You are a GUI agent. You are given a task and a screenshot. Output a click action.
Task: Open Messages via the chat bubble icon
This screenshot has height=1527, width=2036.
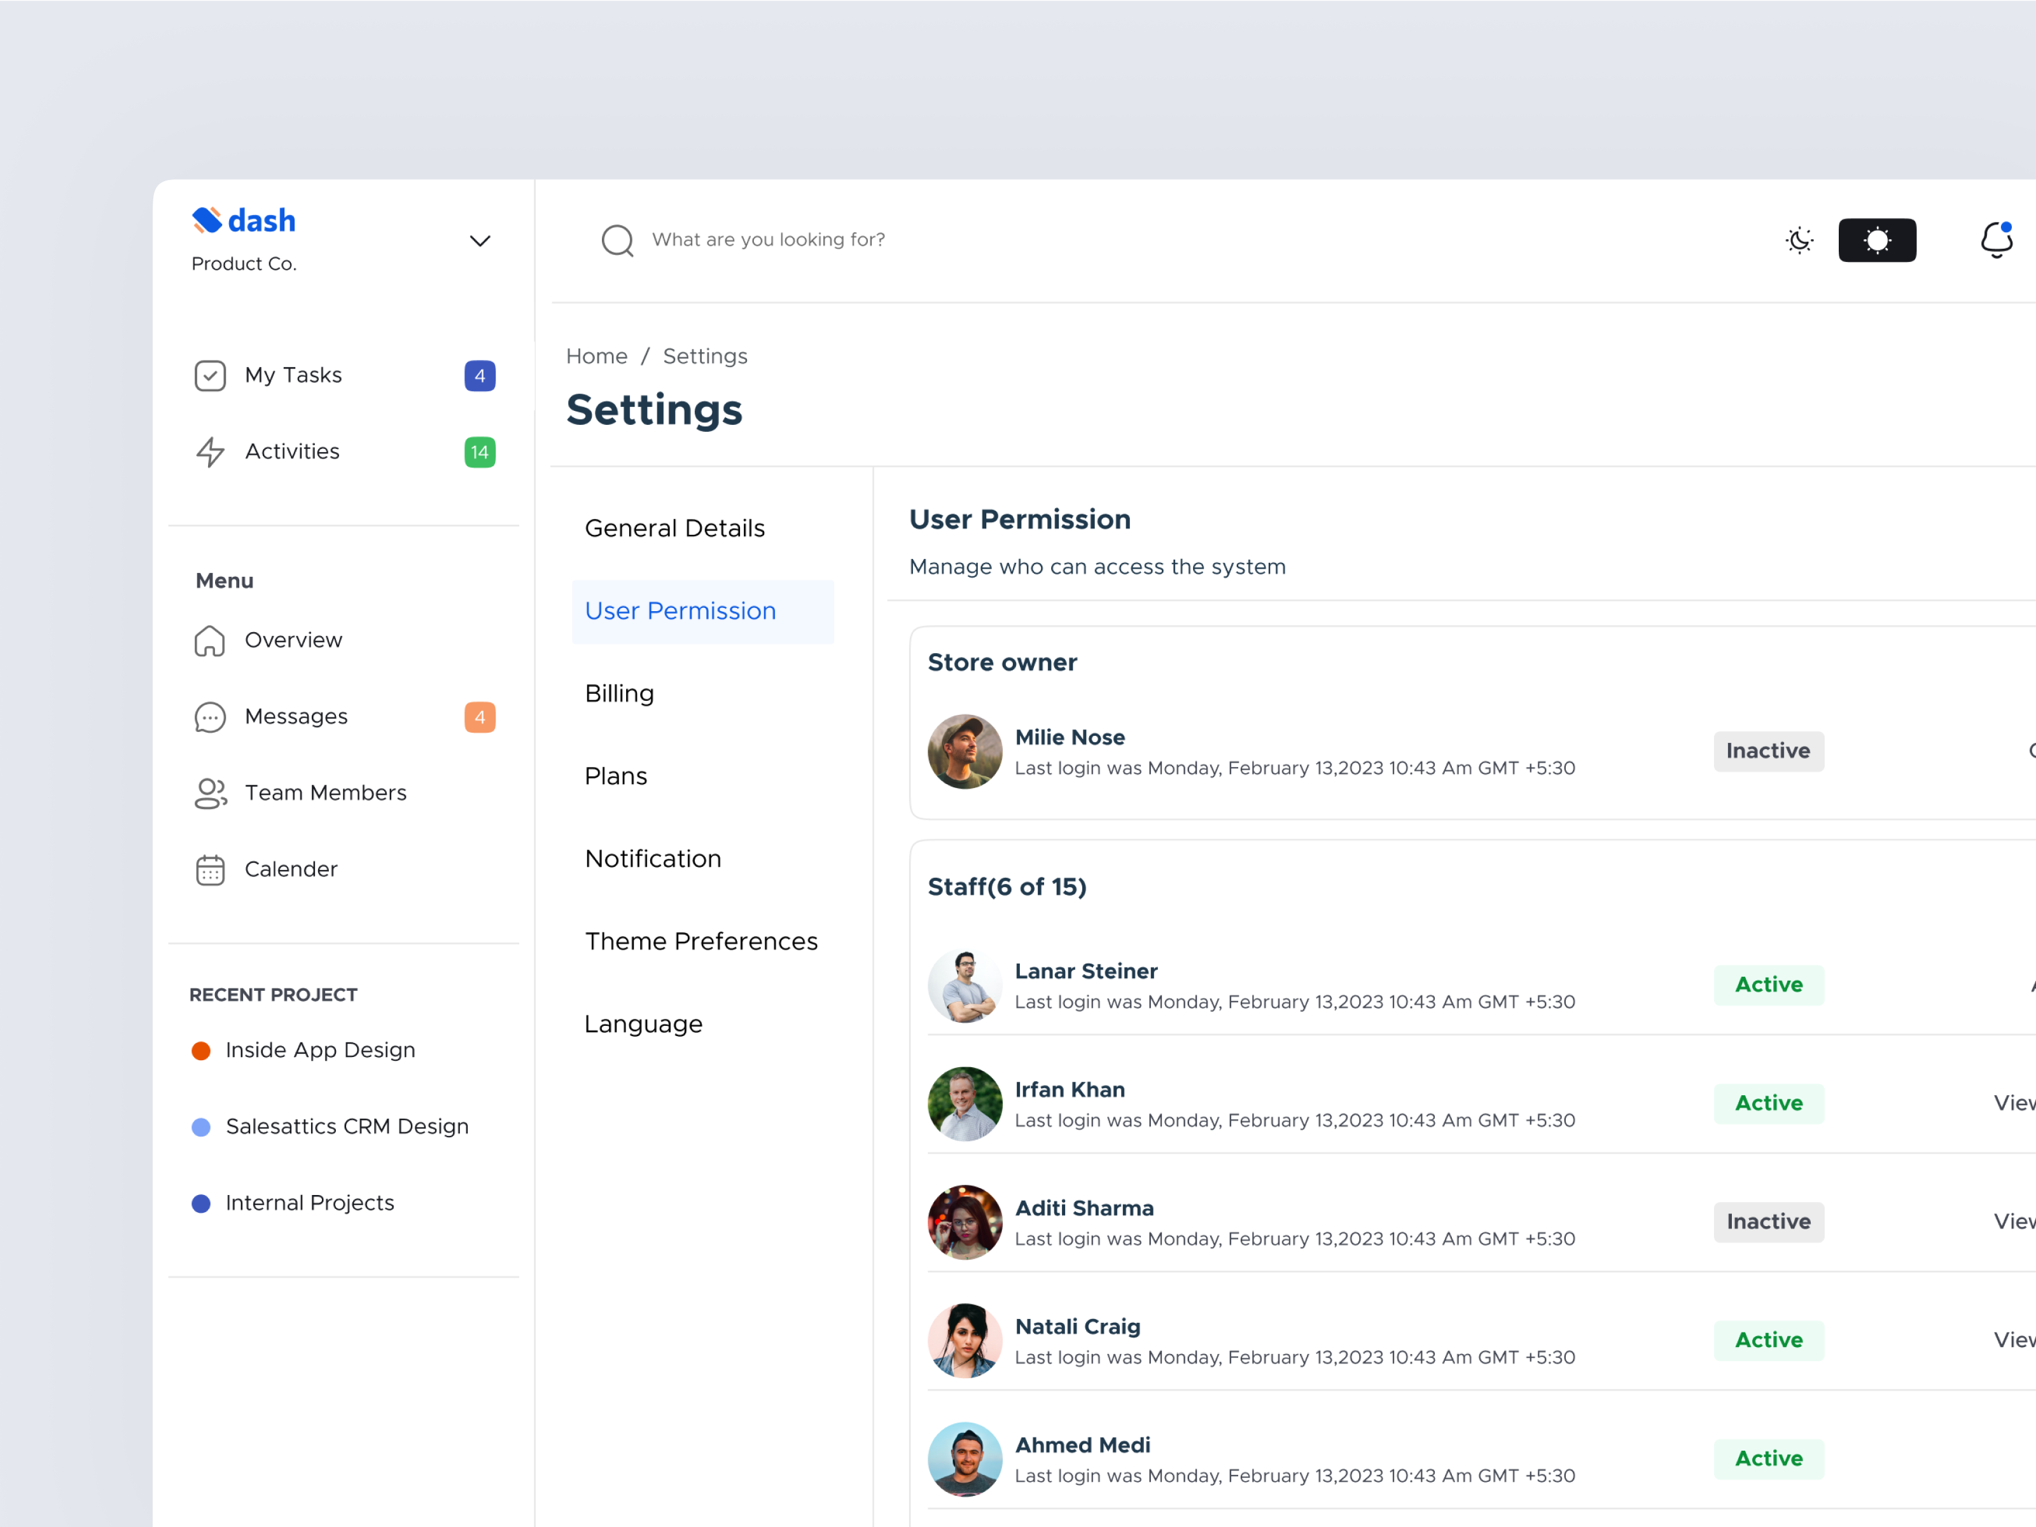click(210, 717)
